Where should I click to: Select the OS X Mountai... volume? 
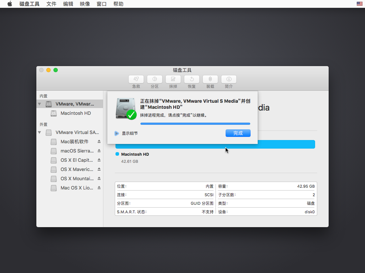pos(70,178)
